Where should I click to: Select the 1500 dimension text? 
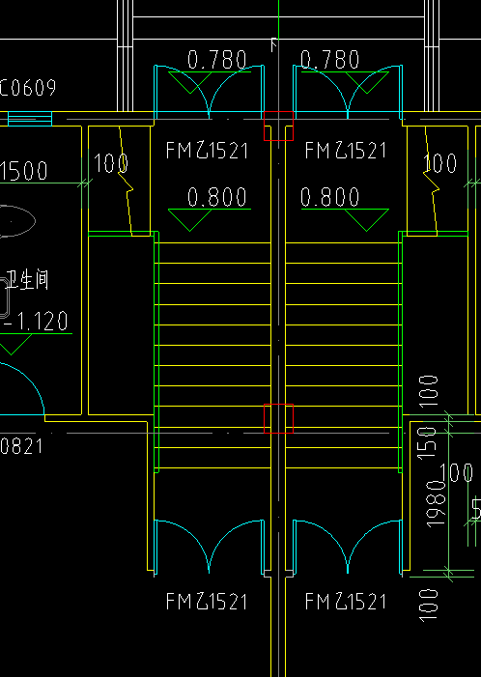[x=24, y=171]
